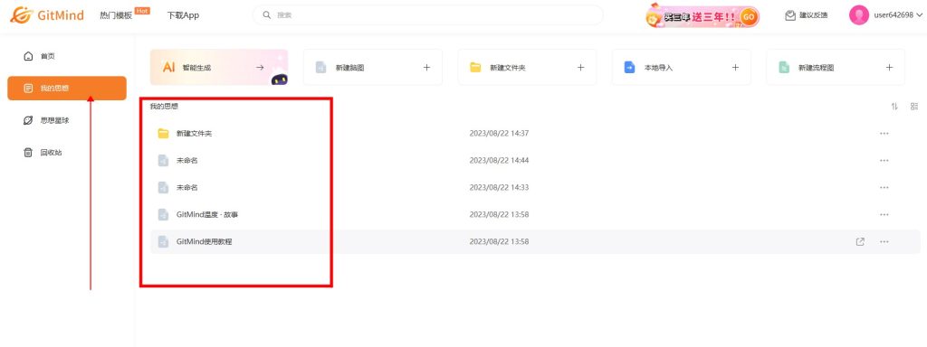This screenshot has height=347, width=927.
Task: Click the GitMind logo
Action: [47, 14]
